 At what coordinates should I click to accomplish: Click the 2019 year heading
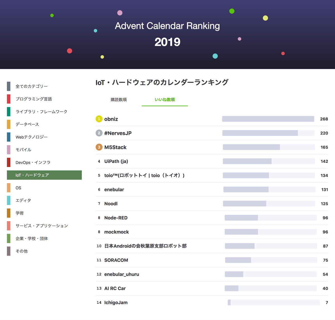tap(167, 42)
